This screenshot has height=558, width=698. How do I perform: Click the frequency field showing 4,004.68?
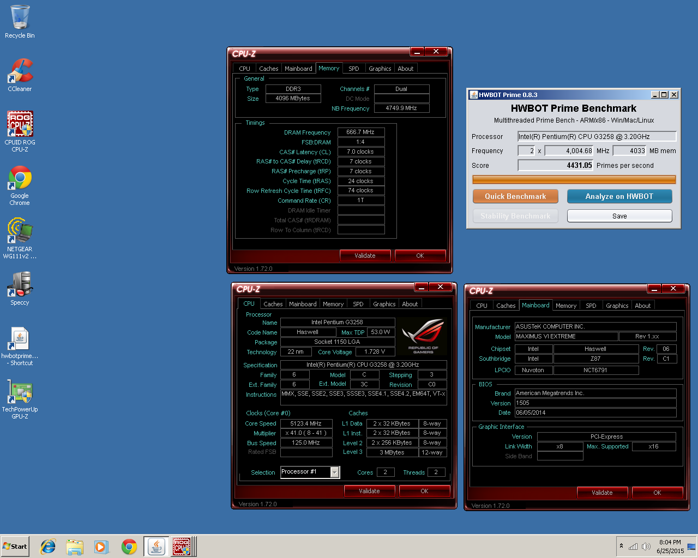click(569, 151)
